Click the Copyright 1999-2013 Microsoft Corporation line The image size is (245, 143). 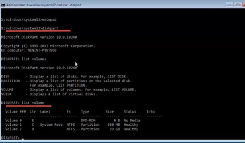tap(48, 46)
